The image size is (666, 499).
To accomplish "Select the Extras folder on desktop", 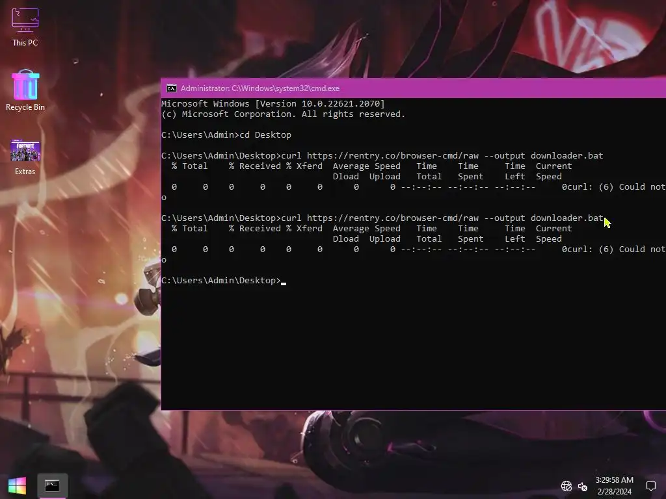I will [25, 157].
